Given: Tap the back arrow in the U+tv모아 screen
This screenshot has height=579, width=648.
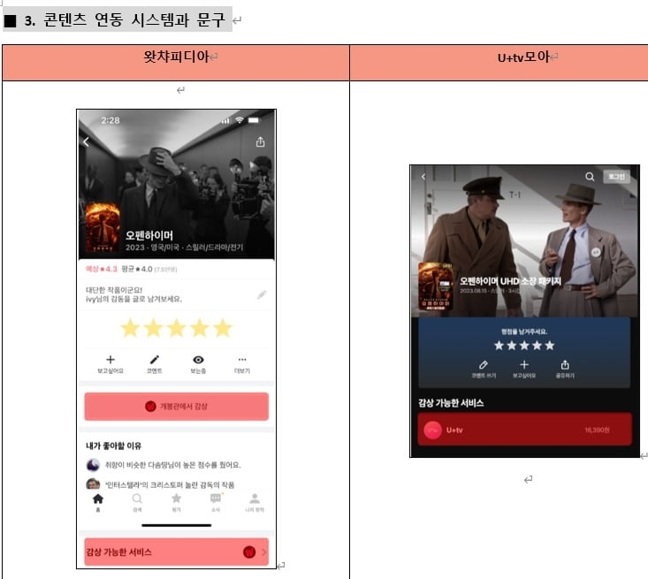Looking at the screenshot, I should tap(423, 177).
